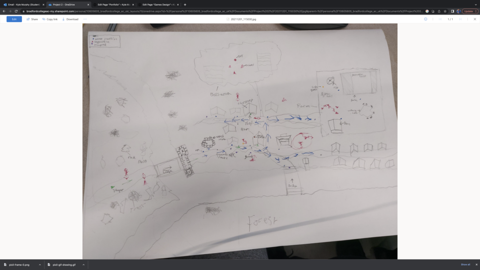
Task: Expand the tab search chevron
Action: tap(476, 5)
